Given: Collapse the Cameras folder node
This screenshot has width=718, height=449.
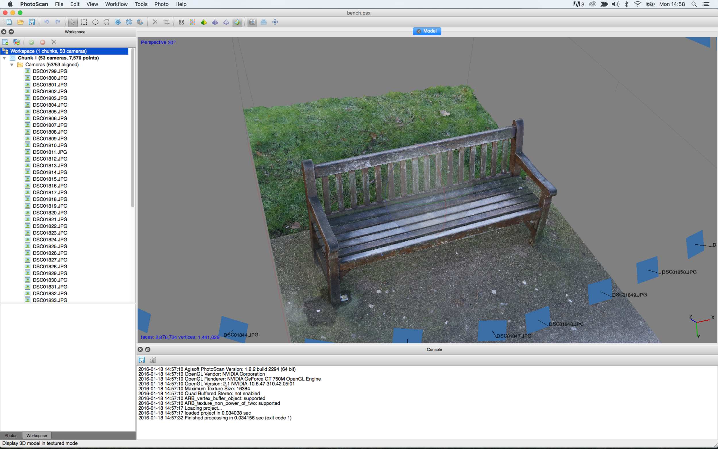Looking at the screenshot, I should [12, 64].
